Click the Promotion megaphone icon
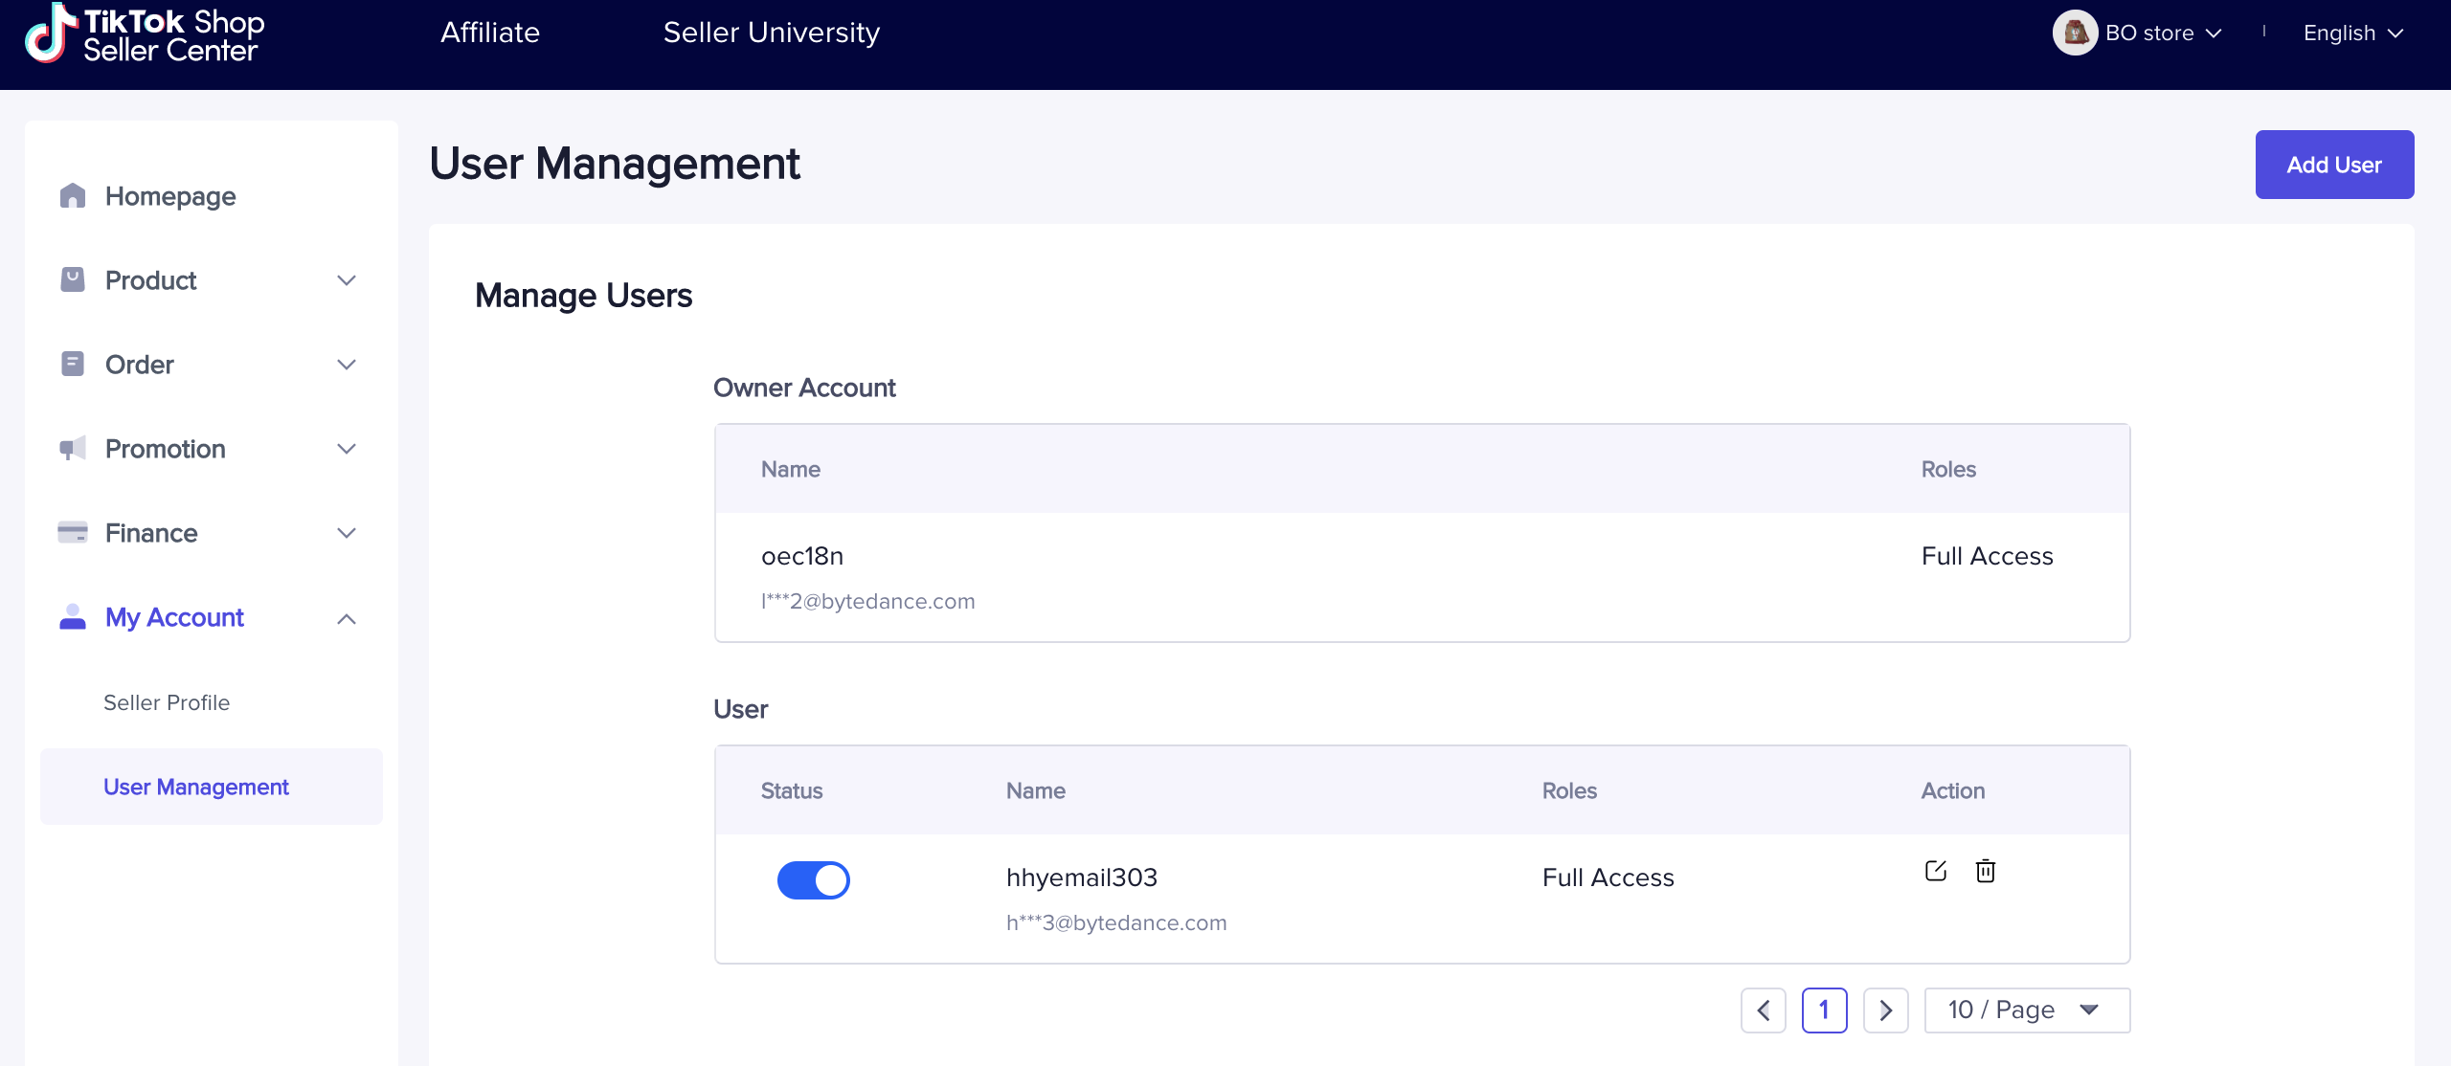 [x=73, y=449]
